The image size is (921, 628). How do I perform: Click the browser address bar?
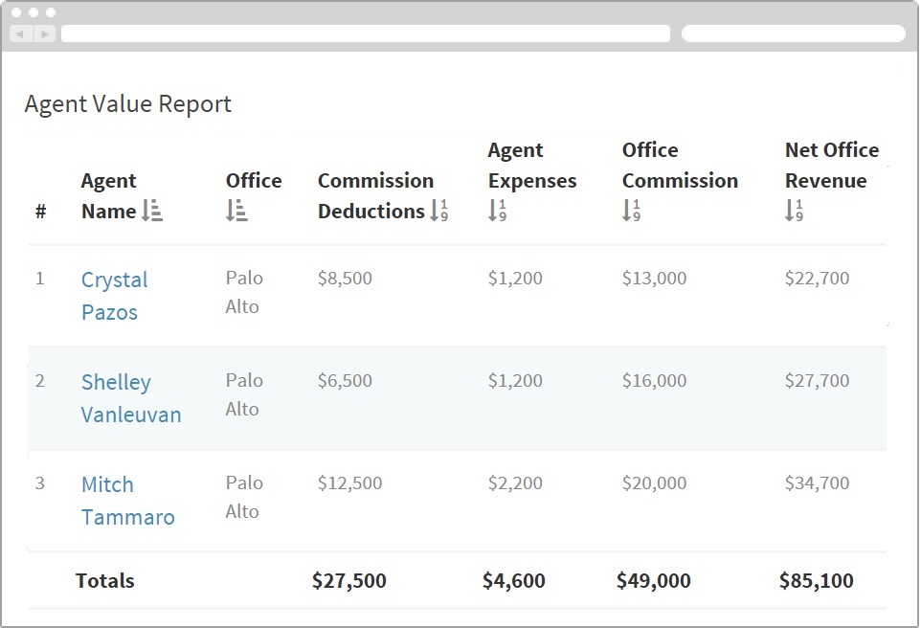pyautogui.click(x=366, y=33)
